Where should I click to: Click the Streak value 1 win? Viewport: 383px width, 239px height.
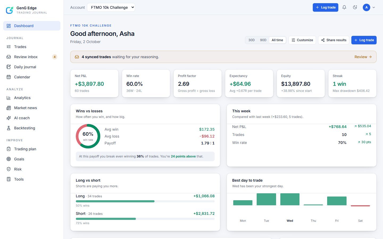(x=339, y=84)
